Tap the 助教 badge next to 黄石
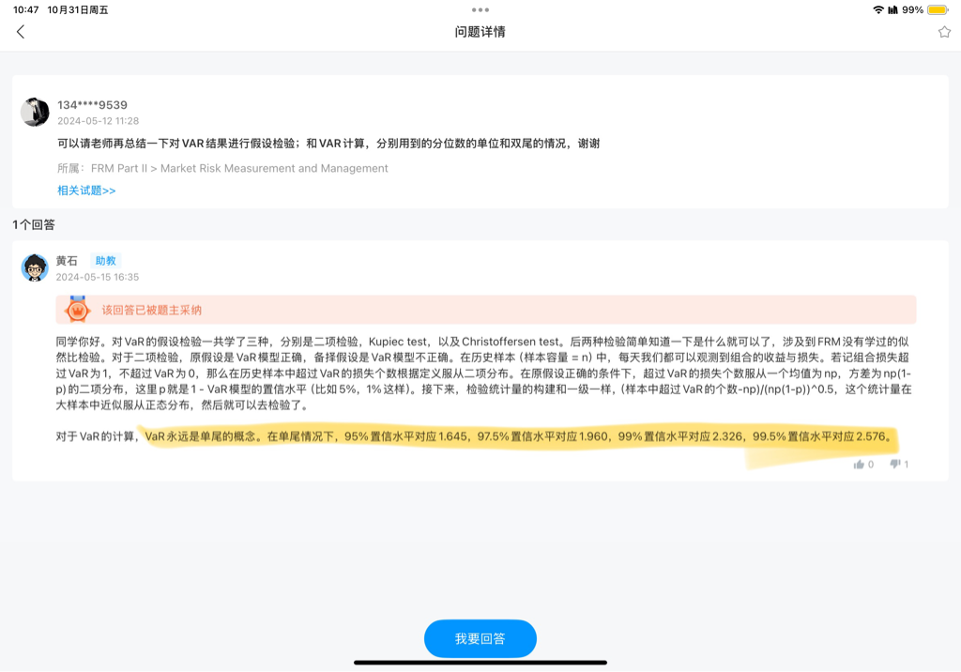 point(105,261)
